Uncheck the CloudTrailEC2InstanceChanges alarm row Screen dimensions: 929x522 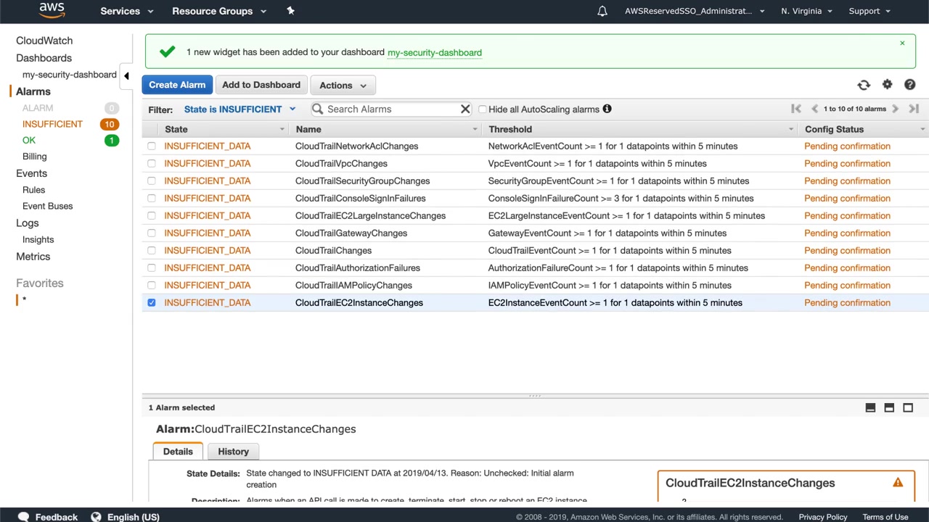(x=152, y=302)
